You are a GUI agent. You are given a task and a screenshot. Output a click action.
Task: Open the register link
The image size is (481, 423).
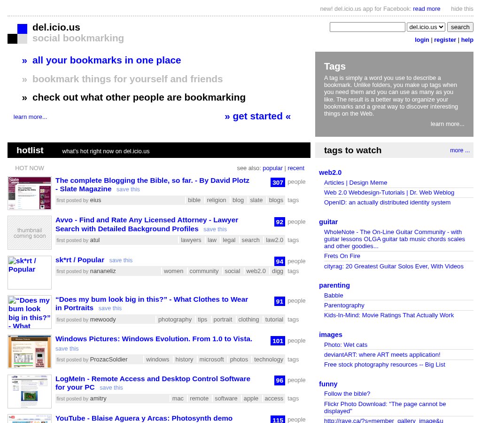(x=445, y=40)
